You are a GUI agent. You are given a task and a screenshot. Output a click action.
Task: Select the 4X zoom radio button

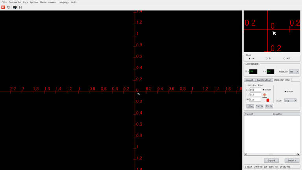pos(250,59)
